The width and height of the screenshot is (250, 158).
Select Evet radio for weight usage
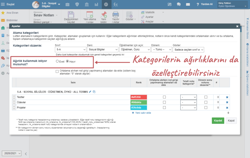[57, 61]
